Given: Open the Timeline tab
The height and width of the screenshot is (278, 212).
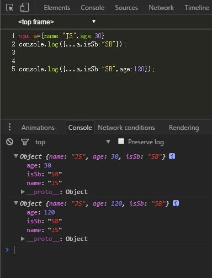Looking at the screenshot, I should click(x=197, y=8).
